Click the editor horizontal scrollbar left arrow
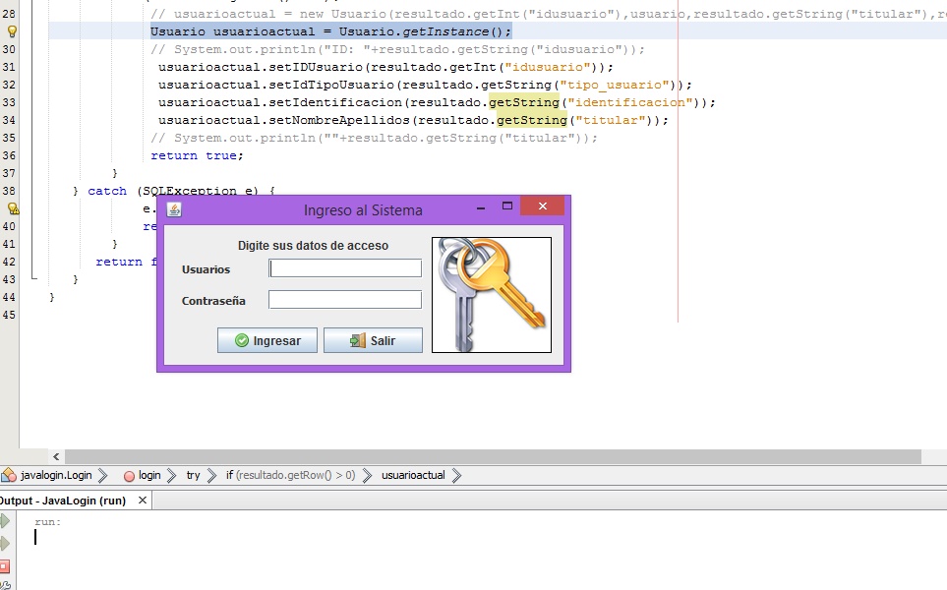Image resolution: width=947 pixels, height=590 pixels. click(56, 457)
